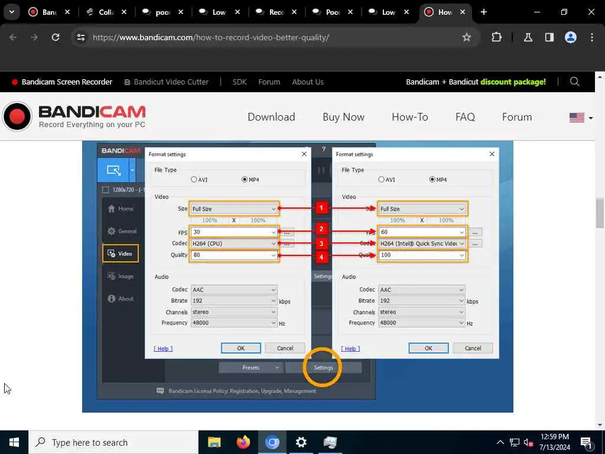Click the taskbar clock showing 12:59 PM
The width and height of the screenshot is (605, 454).
coord(554,442)
